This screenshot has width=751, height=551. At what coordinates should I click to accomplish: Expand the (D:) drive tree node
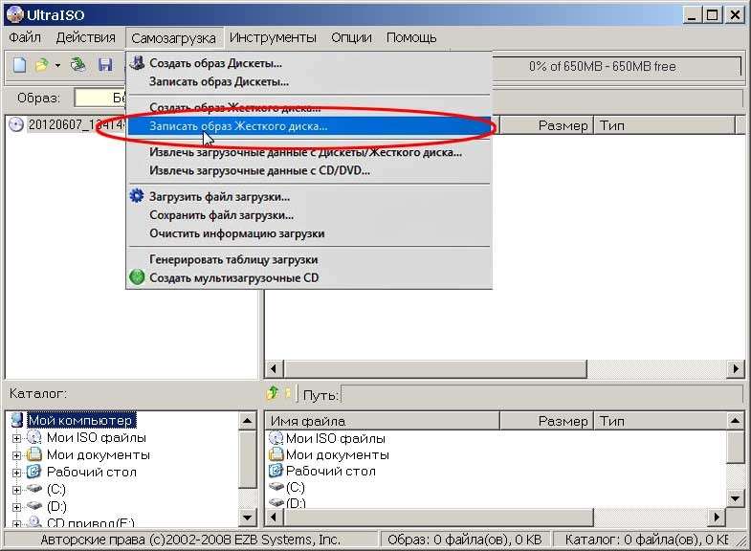click(16, 506)
